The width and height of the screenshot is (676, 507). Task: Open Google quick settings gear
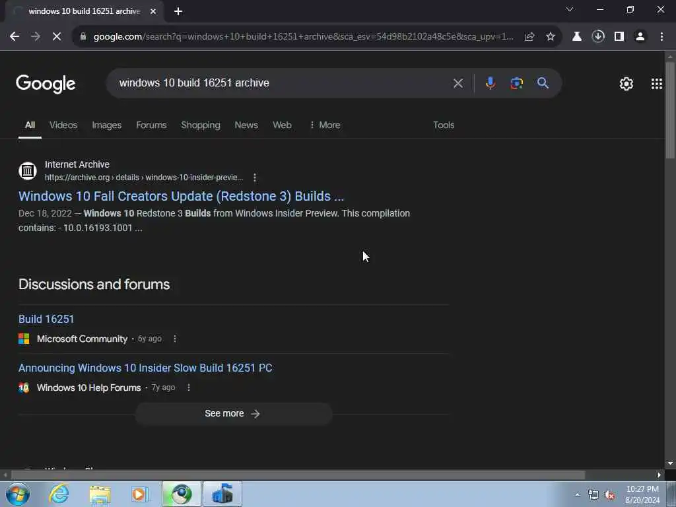(626, 84)
